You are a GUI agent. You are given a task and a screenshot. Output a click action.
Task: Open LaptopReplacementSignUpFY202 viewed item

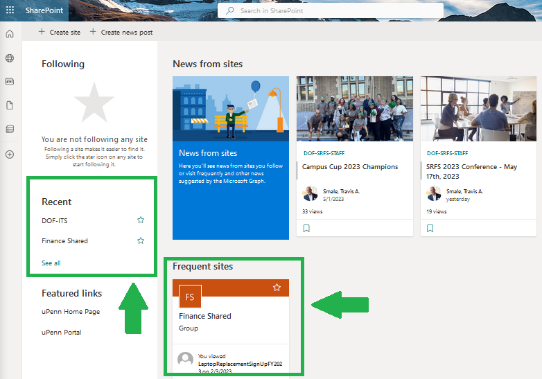tap(241, 364)
